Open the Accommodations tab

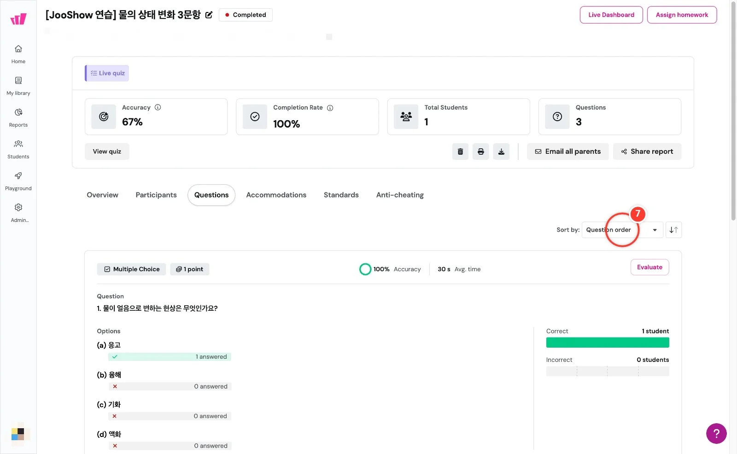pos(276,195)
